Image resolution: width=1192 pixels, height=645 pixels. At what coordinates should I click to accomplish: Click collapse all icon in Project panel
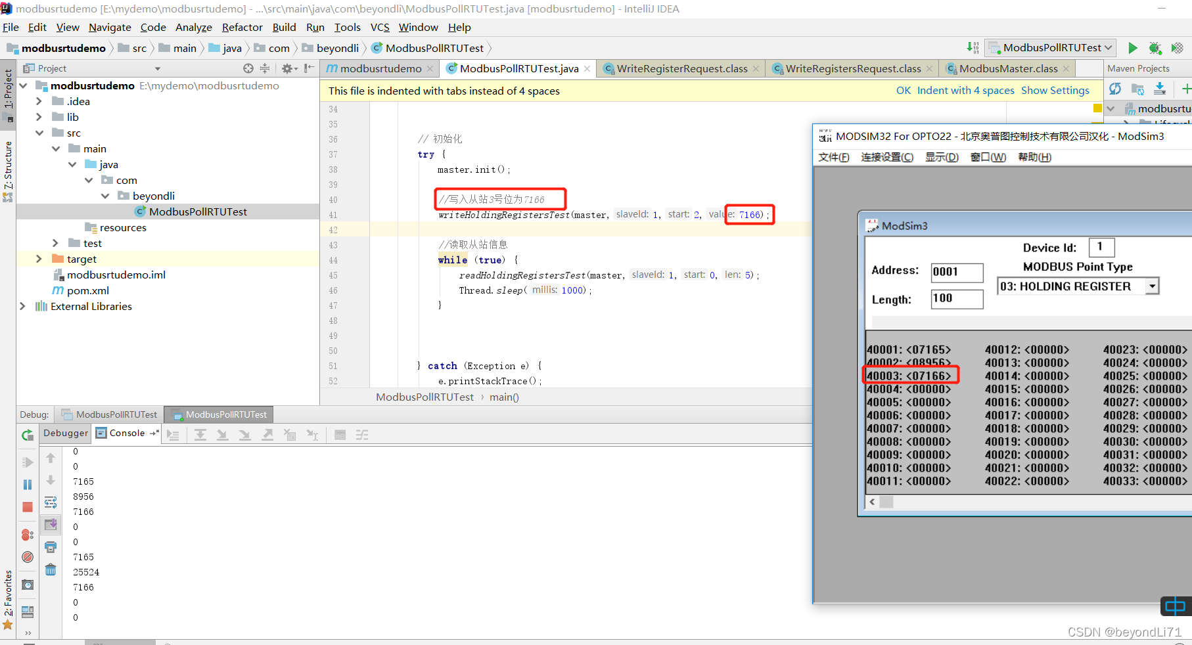(x=265, y=68)
